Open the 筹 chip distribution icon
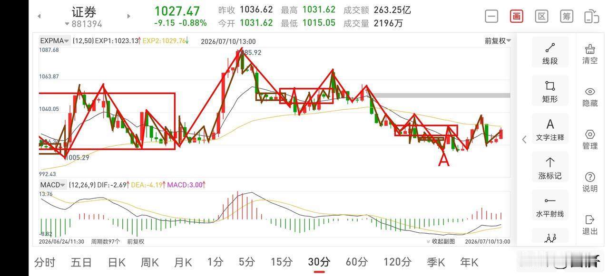 (566, 16)
